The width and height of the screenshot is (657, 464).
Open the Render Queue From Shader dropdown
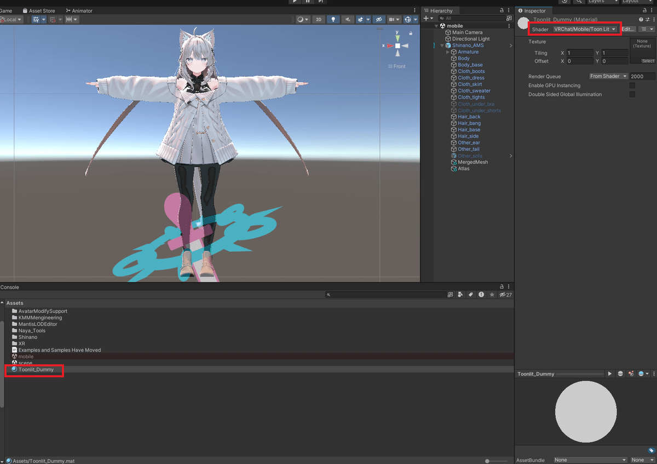[x=608, y=76]
